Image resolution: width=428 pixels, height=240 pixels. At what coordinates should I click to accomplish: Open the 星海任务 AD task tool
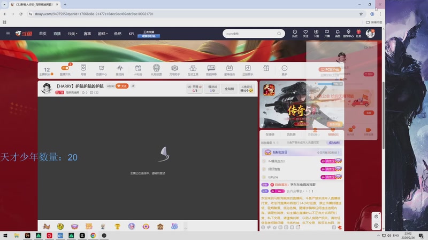point(230,70)
